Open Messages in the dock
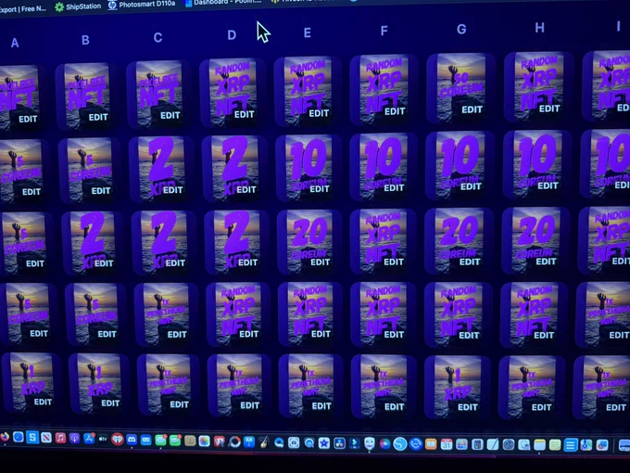This screenshot has height=473, width=630. [160, 441]
